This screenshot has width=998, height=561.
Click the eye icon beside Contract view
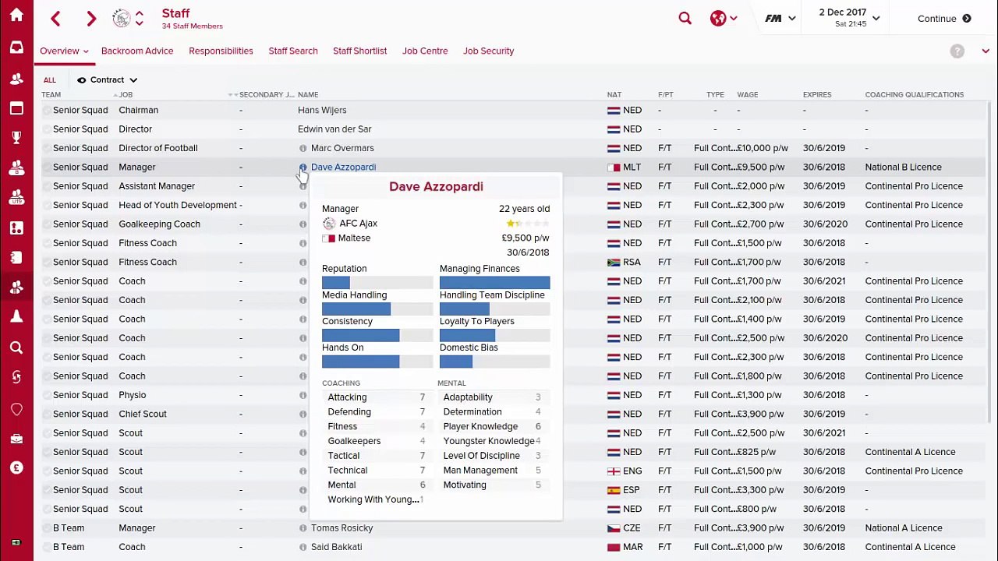[81, 79]
